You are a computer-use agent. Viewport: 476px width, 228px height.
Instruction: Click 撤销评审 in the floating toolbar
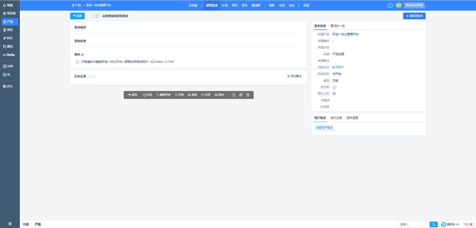[x=163, y=95]
